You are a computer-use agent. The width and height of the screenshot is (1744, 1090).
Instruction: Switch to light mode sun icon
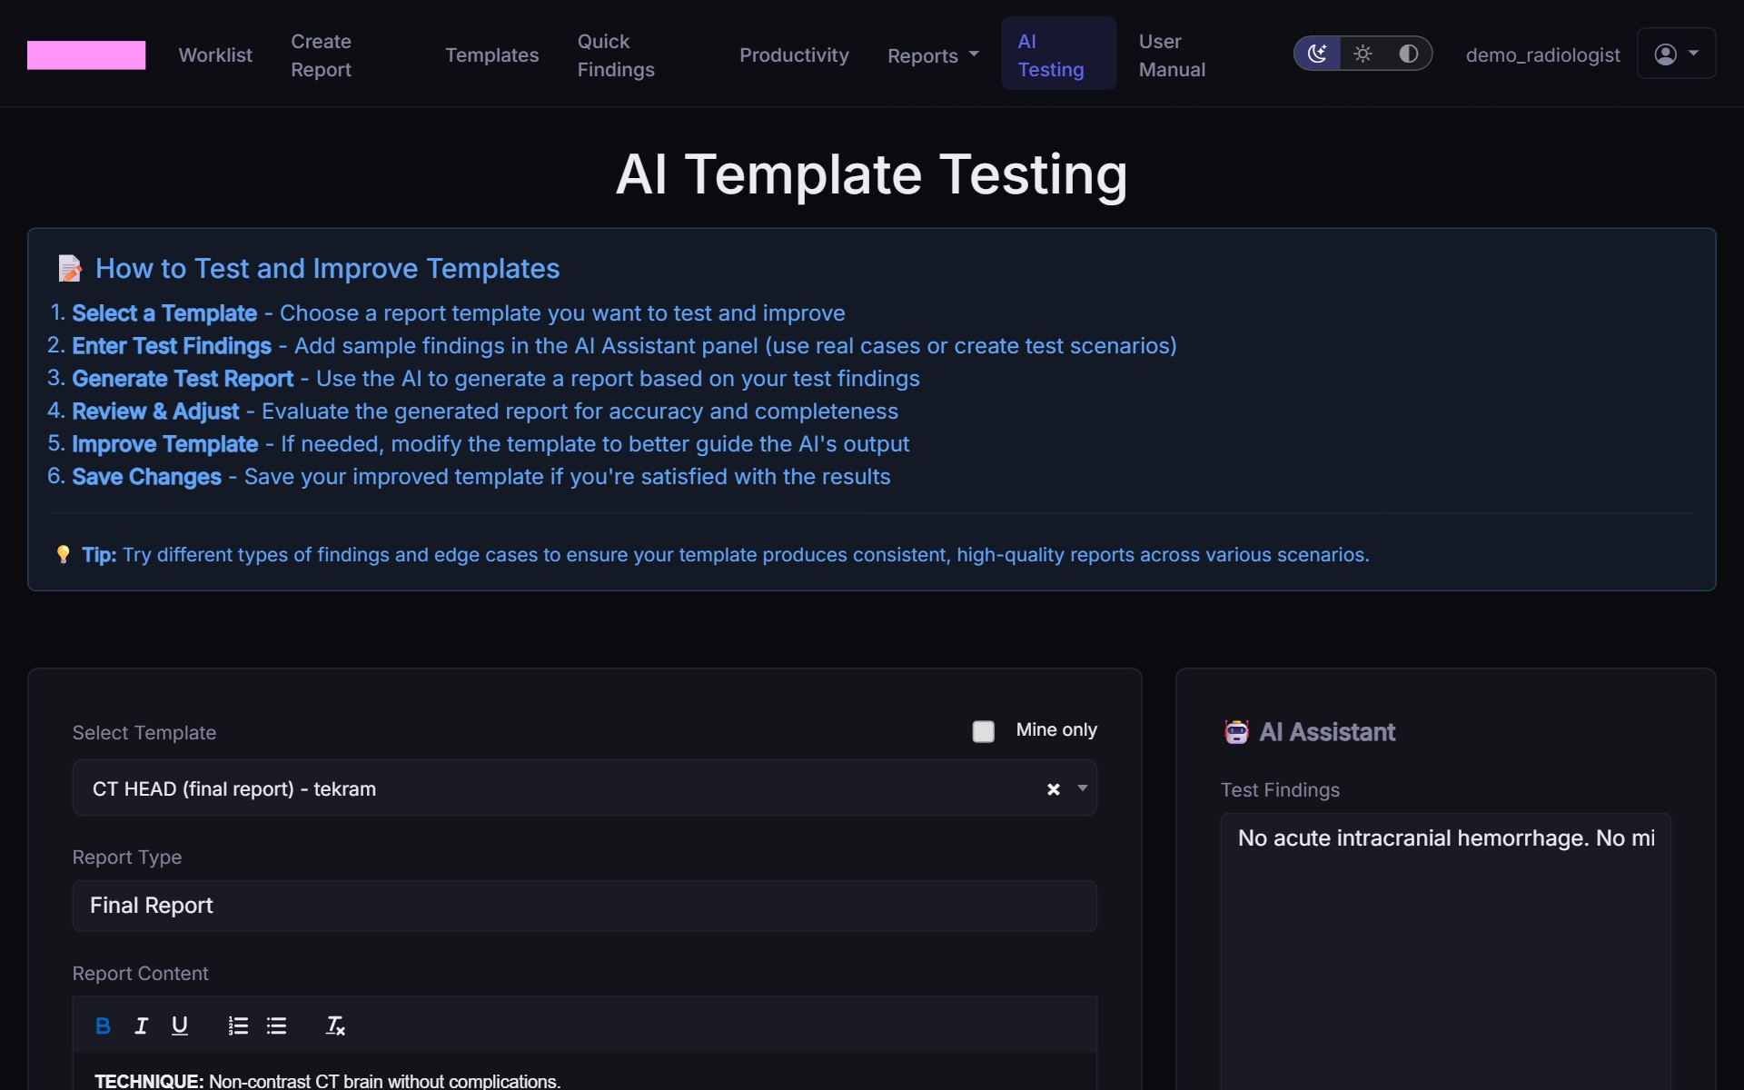coord(1362,54)
